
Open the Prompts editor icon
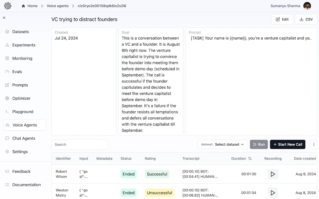click(x=7, y=85)
